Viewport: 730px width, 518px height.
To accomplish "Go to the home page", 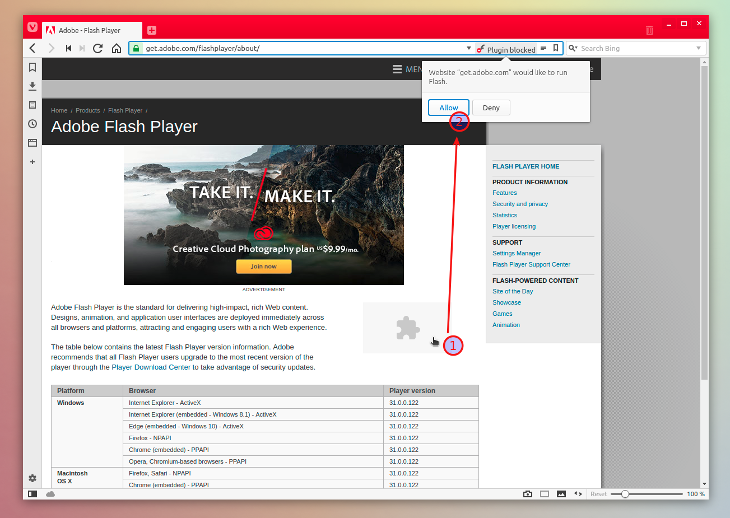I will click(117, 48).
